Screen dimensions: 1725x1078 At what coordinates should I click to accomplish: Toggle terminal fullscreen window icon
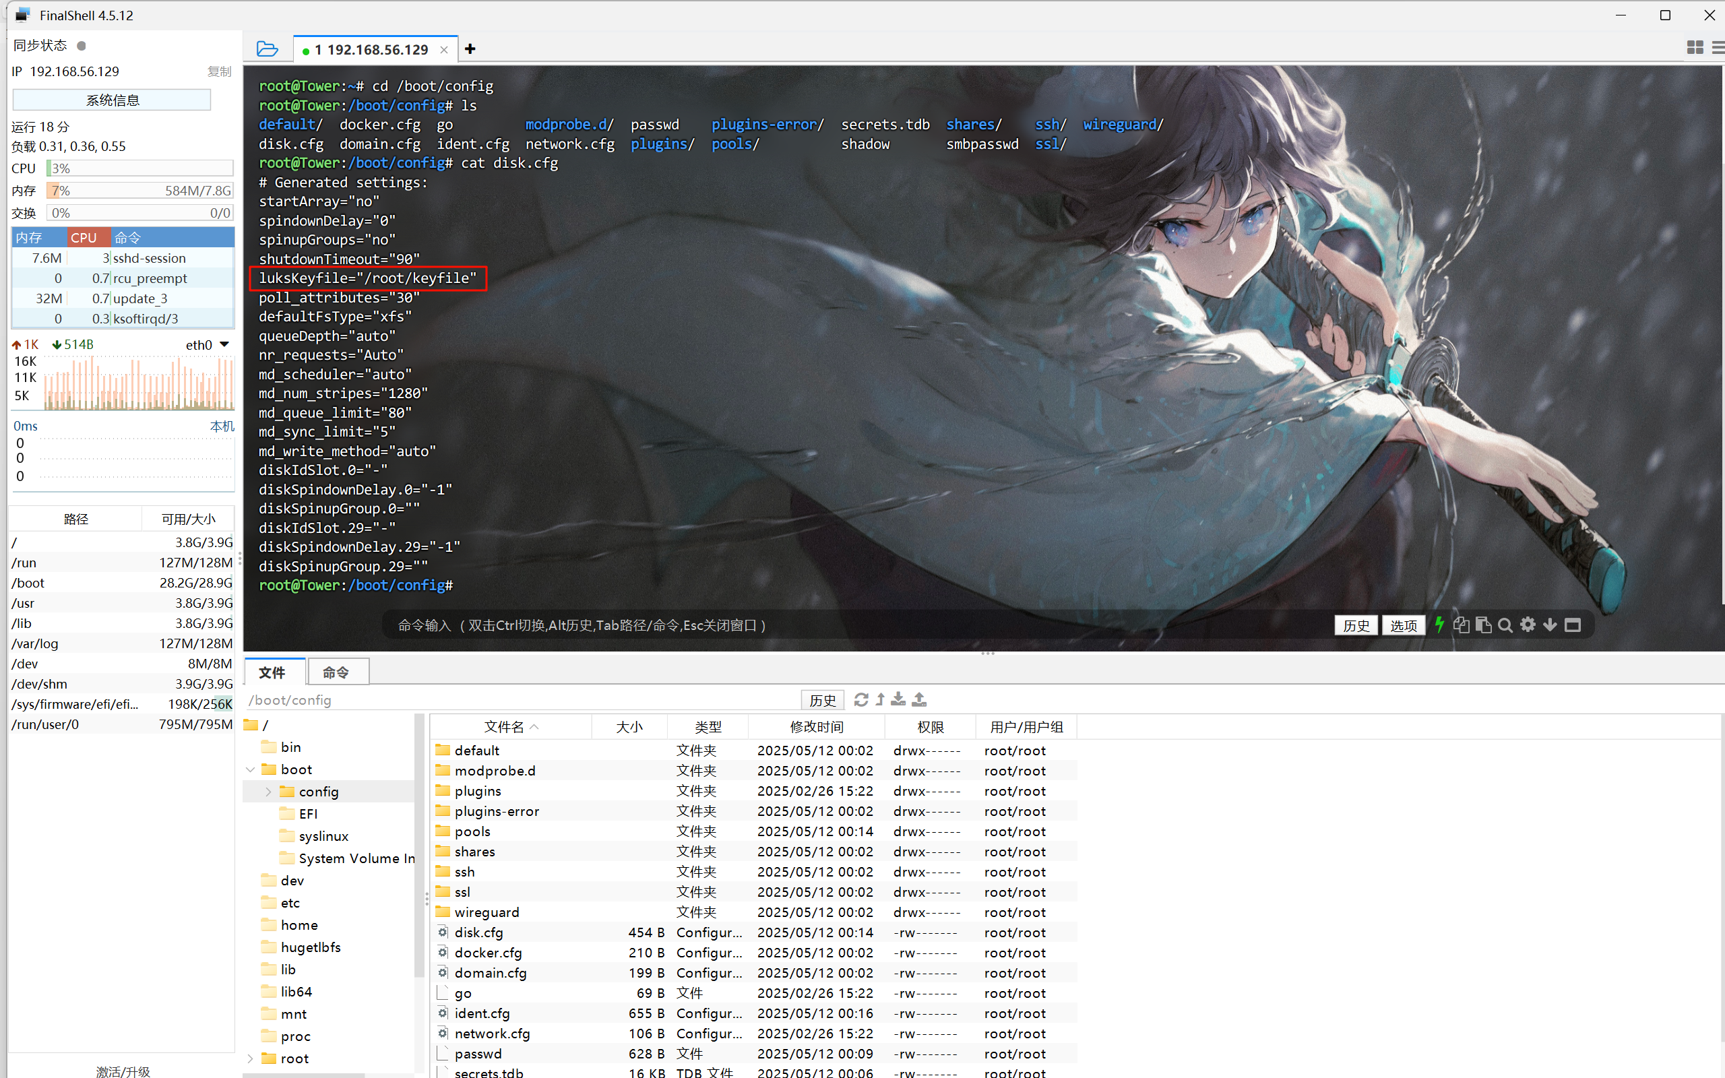1573,625
